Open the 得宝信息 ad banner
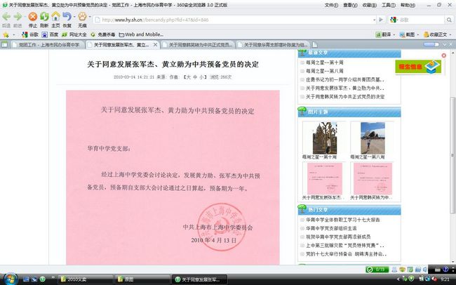456x285 pixels. point(418,67)
